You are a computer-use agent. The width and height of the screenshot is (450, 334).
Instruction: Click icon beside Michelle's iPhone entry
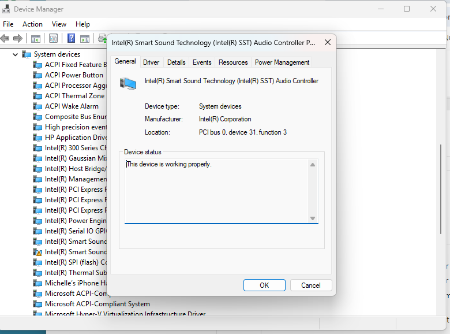coord(37,283)
